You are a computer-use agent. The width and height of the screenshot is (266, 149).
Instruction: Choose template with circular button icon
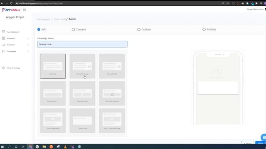tap(112, 94)
